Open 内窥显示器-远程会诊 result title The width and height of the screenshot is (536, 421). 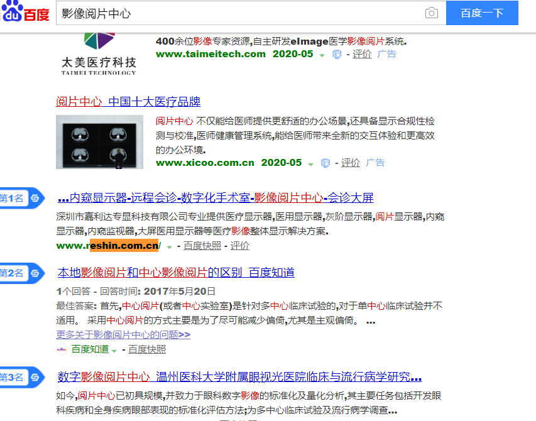pos(216,197)
